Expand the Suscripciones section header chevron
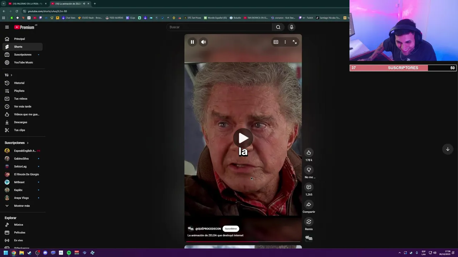Viewport: 458px width, 257px height. point(28,143)
